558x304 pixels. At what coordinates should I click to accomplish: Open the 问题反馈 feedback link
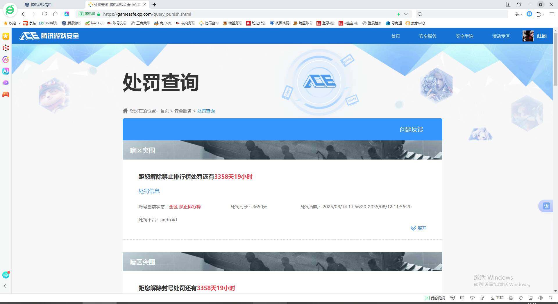(x=412, y=129)
